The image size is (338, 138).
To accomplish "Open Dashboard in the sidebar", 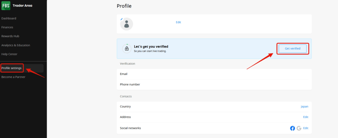I will [9, 18].
